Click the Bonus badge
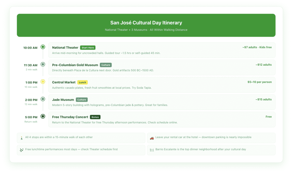The width and height of the screenshot is (293, 171). 95,117
